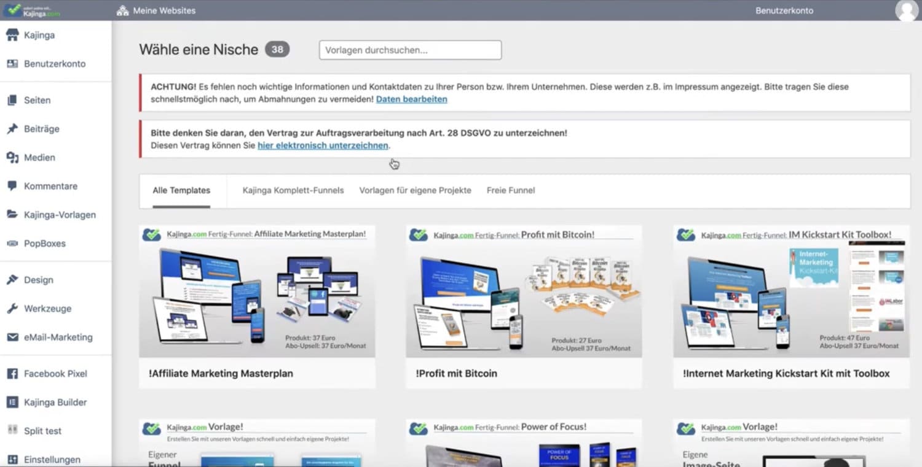This screenshot has width=922, height=467.
Task: Focus the Vorlagen durchsuchen search field
Action: pos(410,50)
